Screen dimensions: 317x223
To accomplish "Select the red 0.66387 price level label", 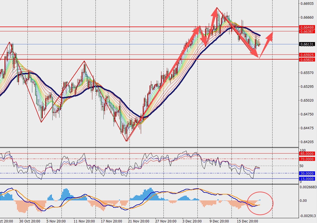I will point(307,32).
